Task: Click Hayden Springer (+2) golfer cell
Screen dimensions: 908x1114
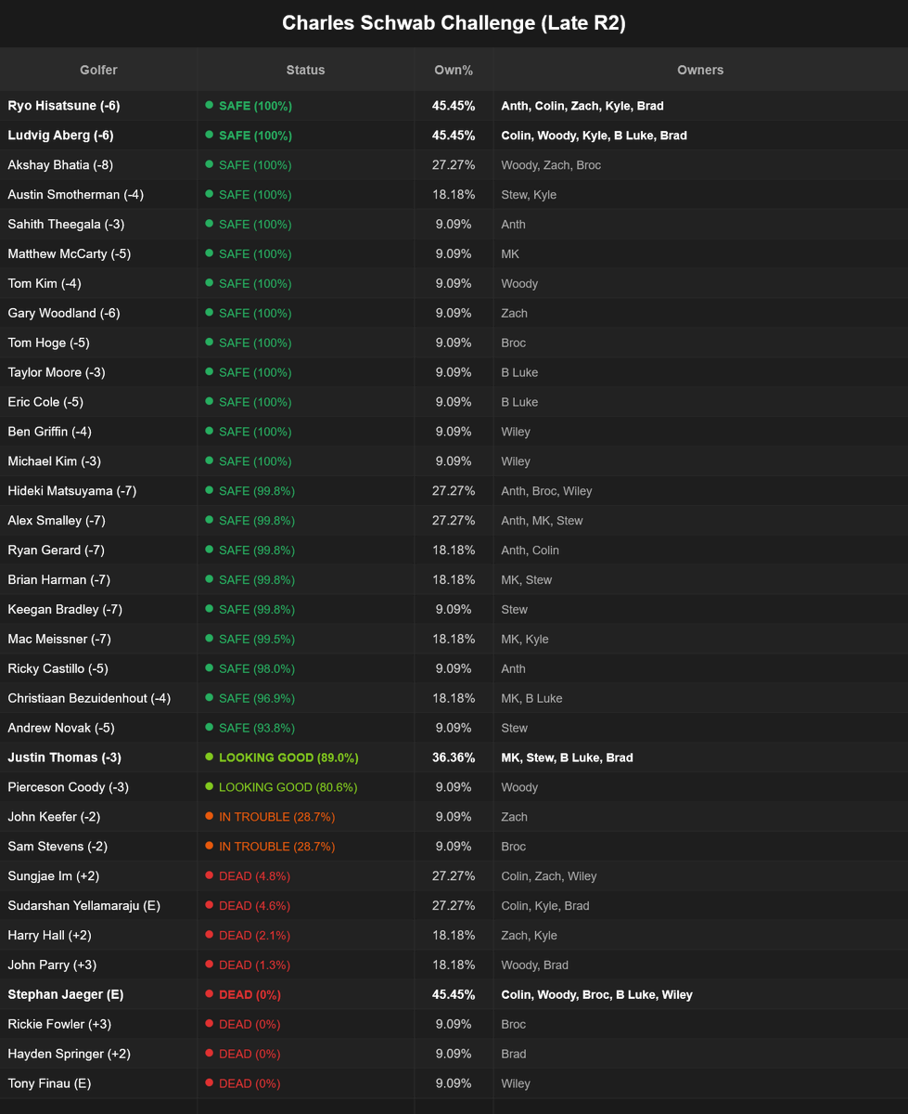Action: point(98,1054)
